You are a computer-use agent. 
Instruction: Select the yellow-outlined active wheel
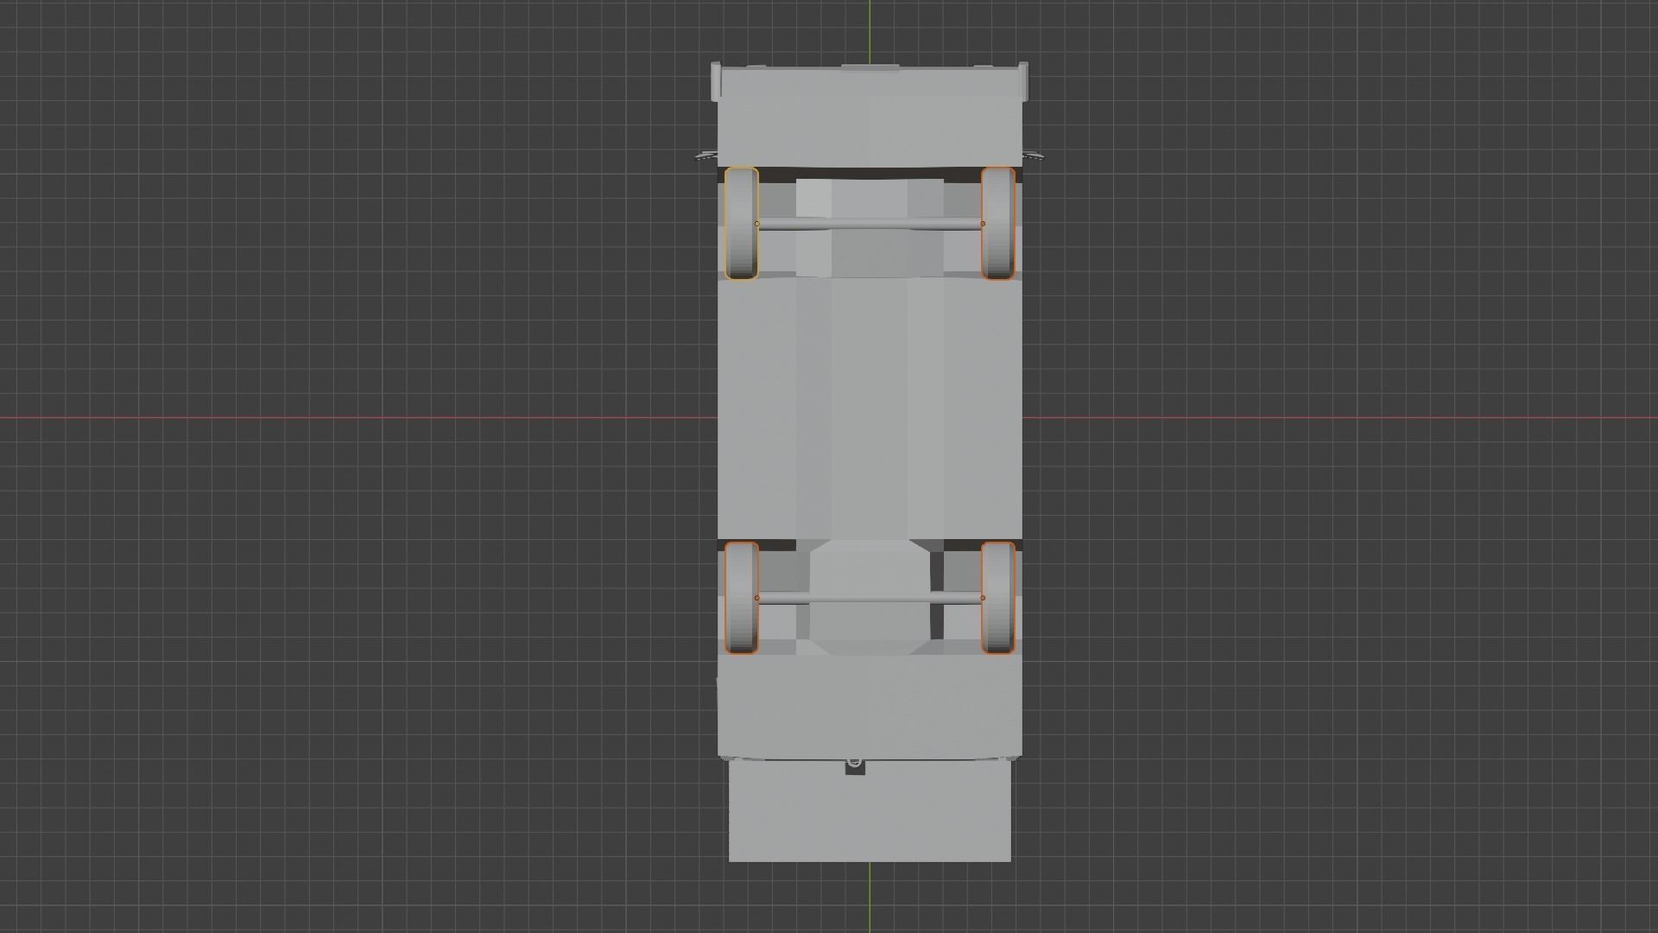(x=741, y=224)
